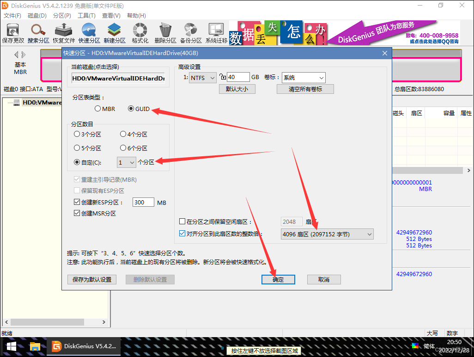Open File Explorer from the taskbar
Screen dimensions: 474x357
(x=35, y=346)
